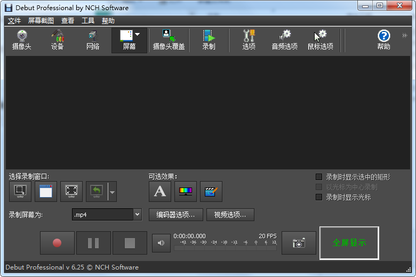Expand the 屏幕 screen dropdown arrow
Screen dimensions: 416x277
138,35
